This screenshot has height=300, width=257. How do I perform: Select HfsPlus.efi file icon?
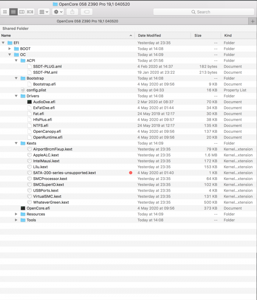[x=30, y=120]
